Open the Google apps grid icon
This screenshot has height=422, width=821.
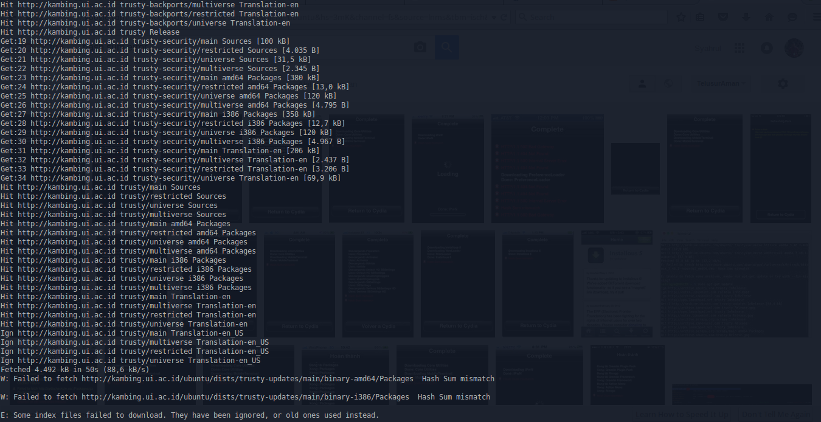740,48
